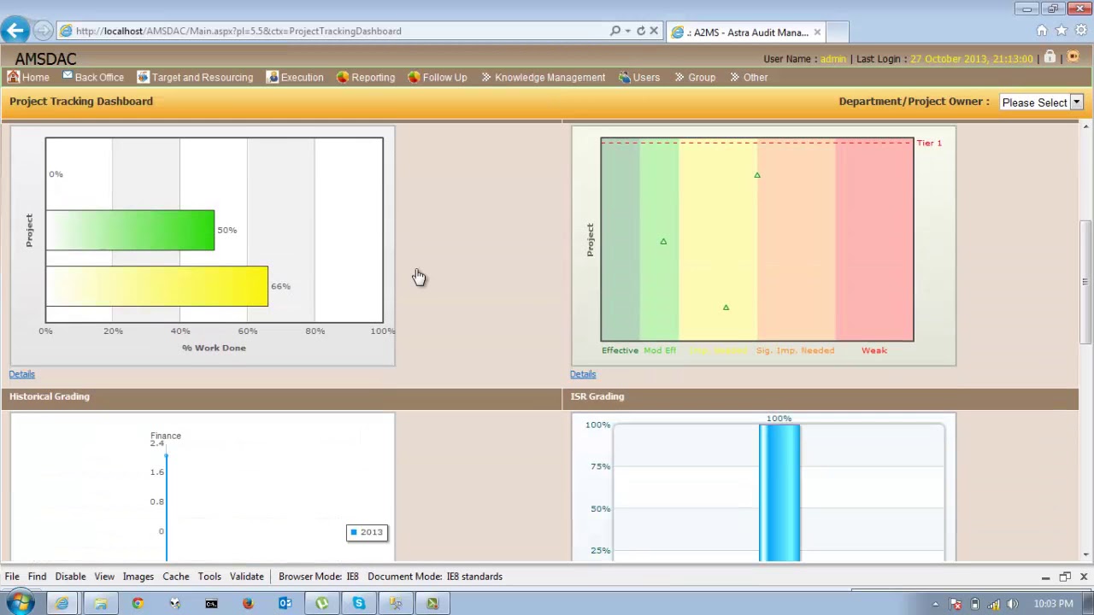Click the blue 100% ISR Grading bar
Screen dimensions: 1094x615
click(x=779, y=493)
